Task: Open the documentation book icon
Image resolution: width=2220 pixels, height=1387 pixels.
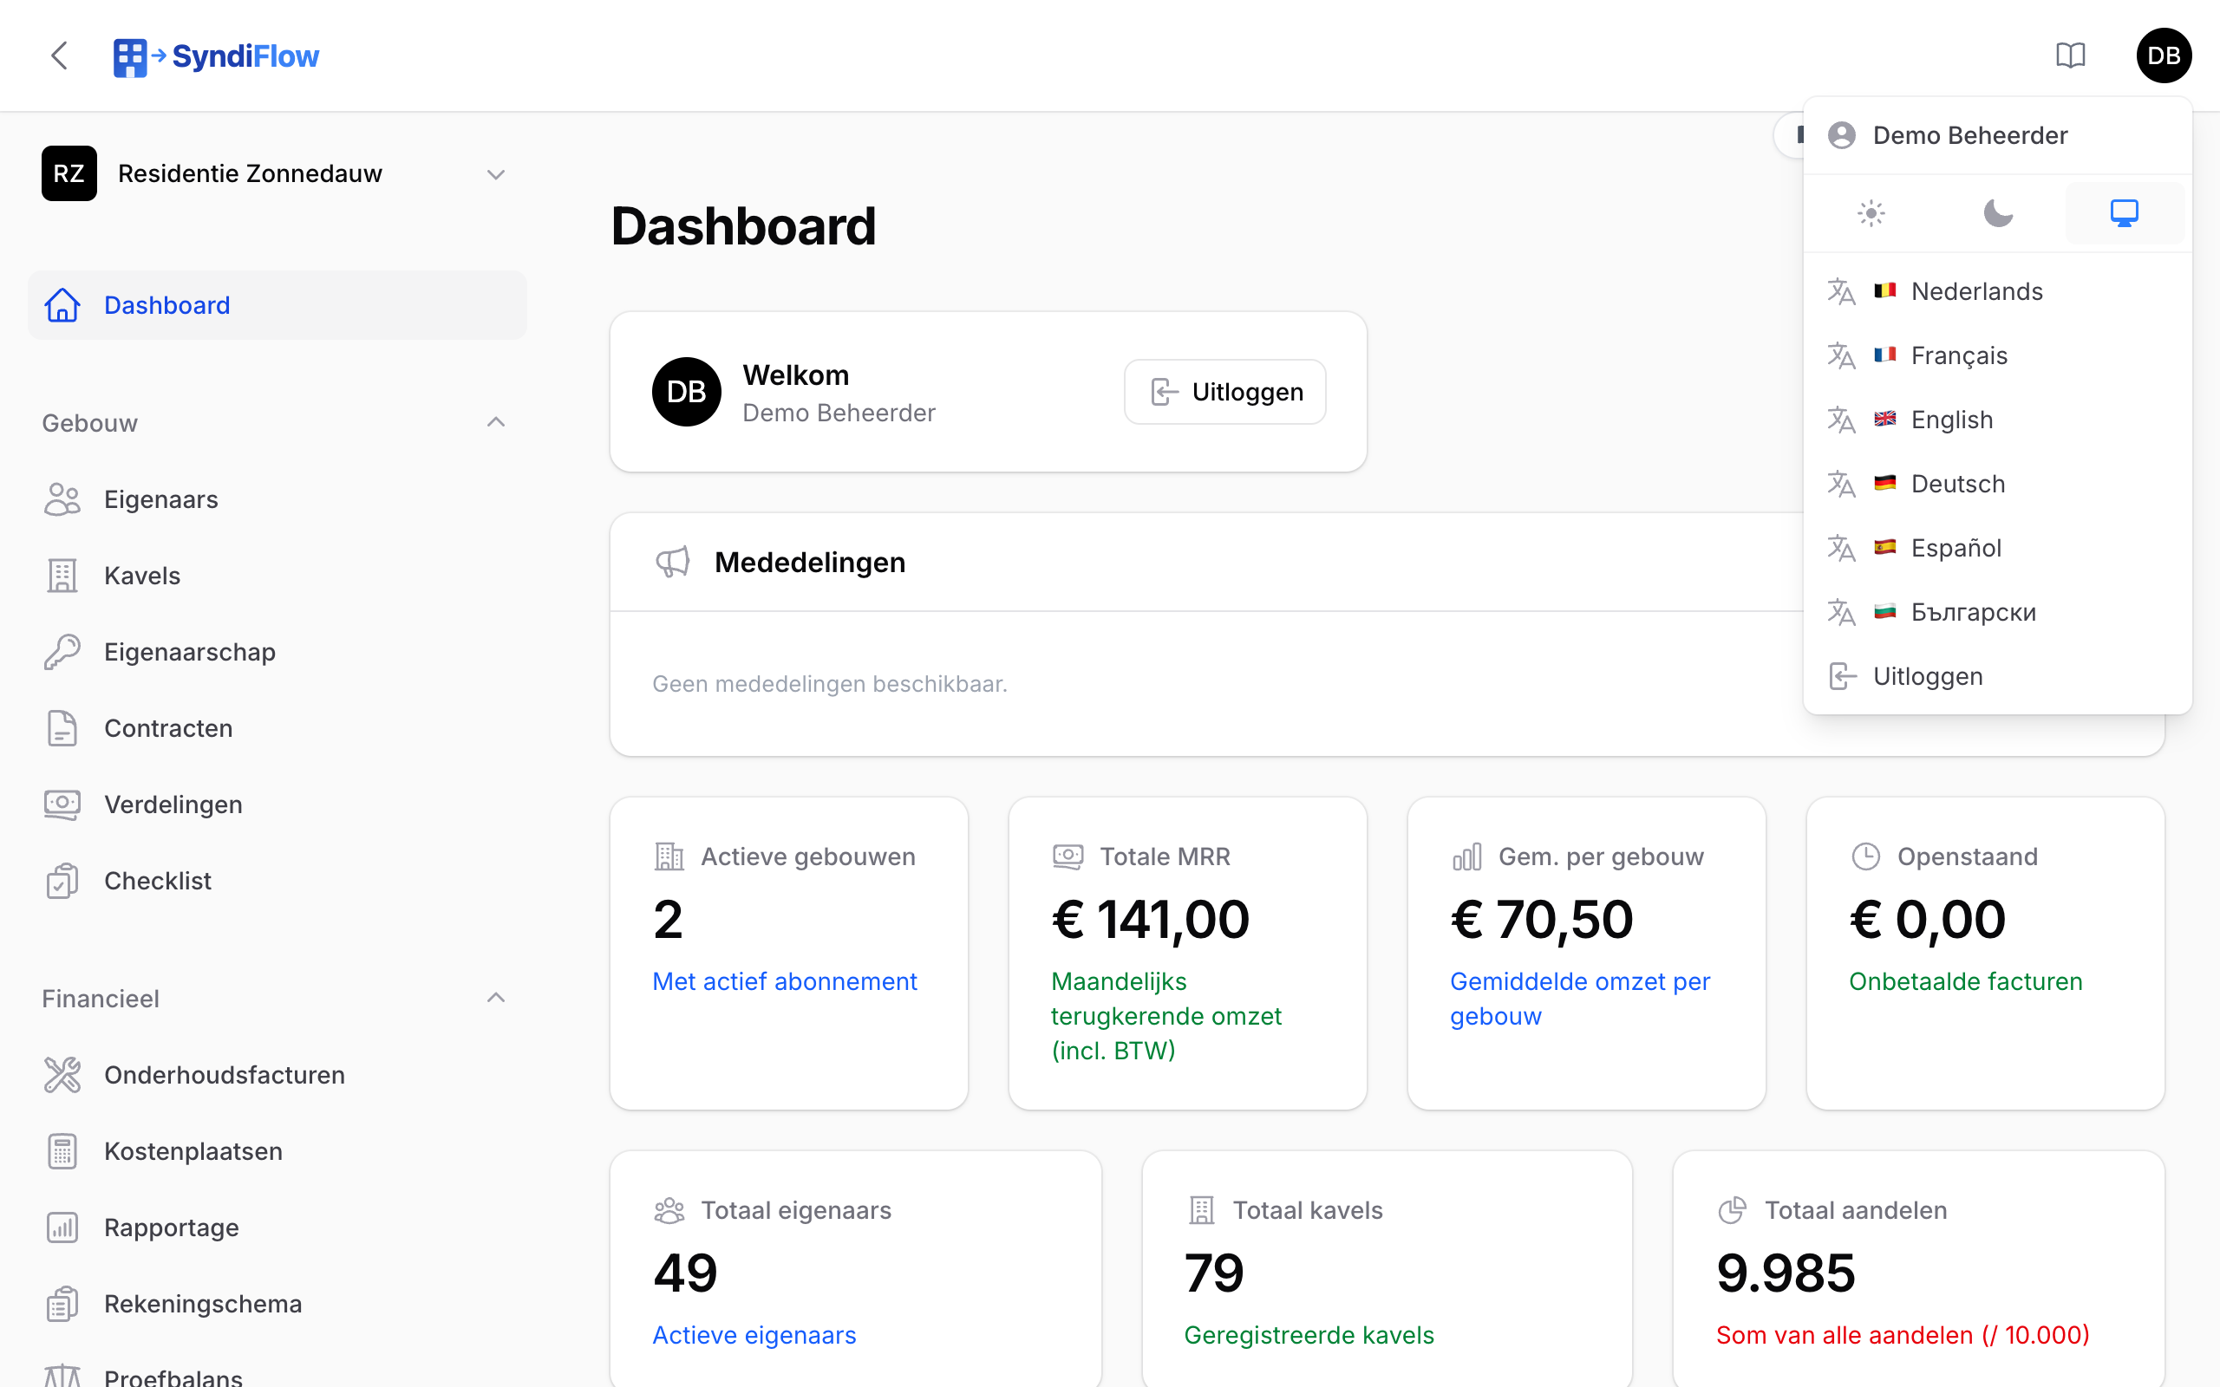Action: click(x=2071, y=56)
